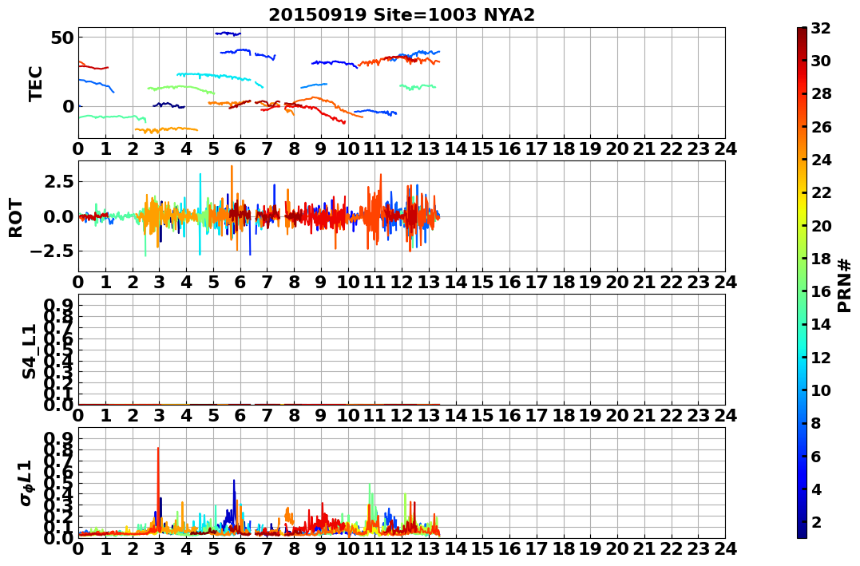Click the ROT y-axis tick 2.5
The height and width of the screenshot is (566, 860).
coord(58,181)
